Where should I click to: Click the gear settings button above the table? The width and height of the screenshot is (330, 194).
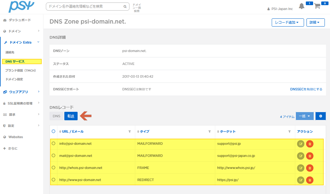320,116
